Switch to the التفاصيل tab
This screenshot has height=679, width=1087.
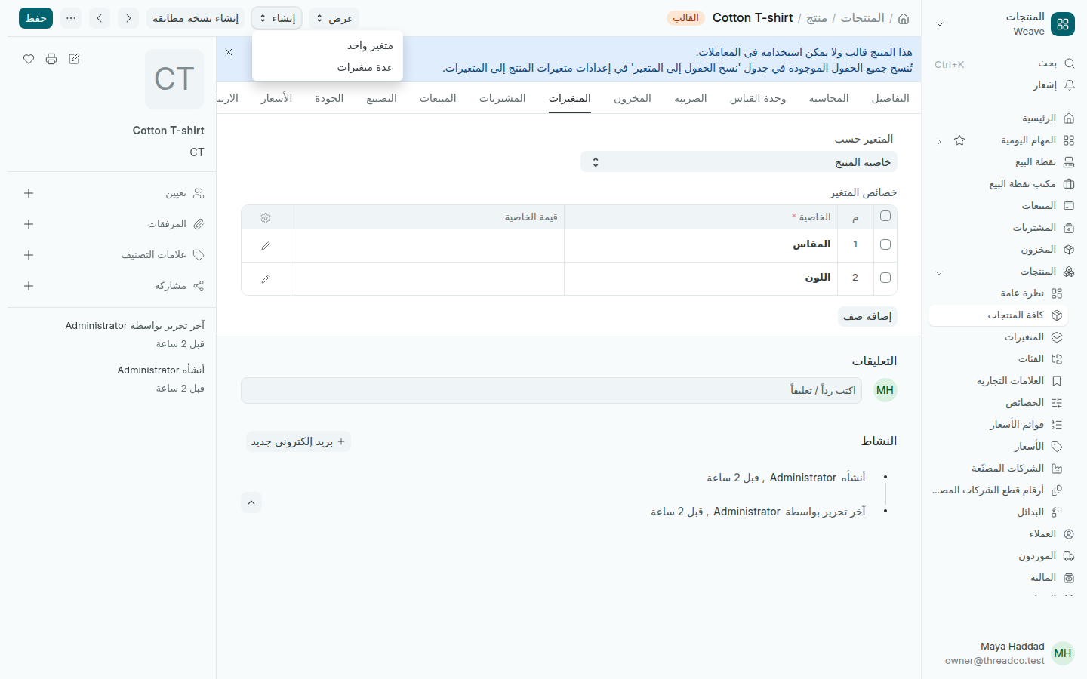pos(891,98)
